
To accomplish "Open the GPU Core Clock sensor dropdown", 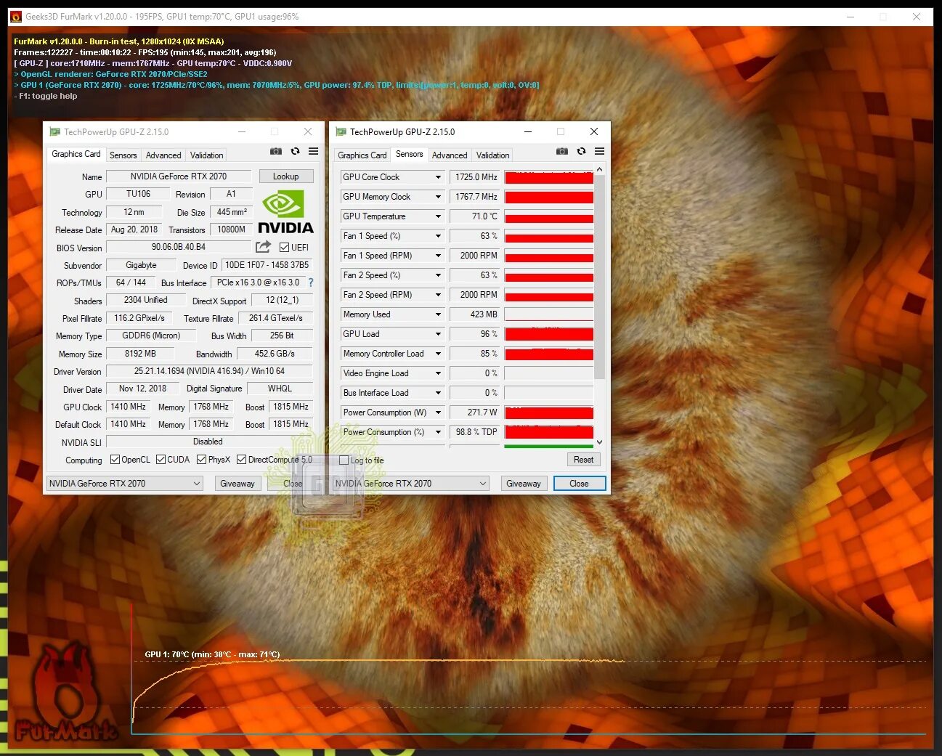I will coord(438,177).
